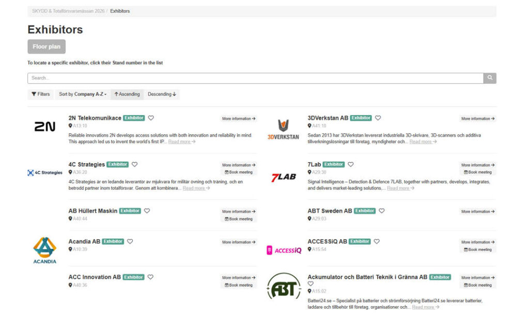Open the Acandia AB exhibitor title
Screen dimensions: 529x316
(x=84, y=242)
